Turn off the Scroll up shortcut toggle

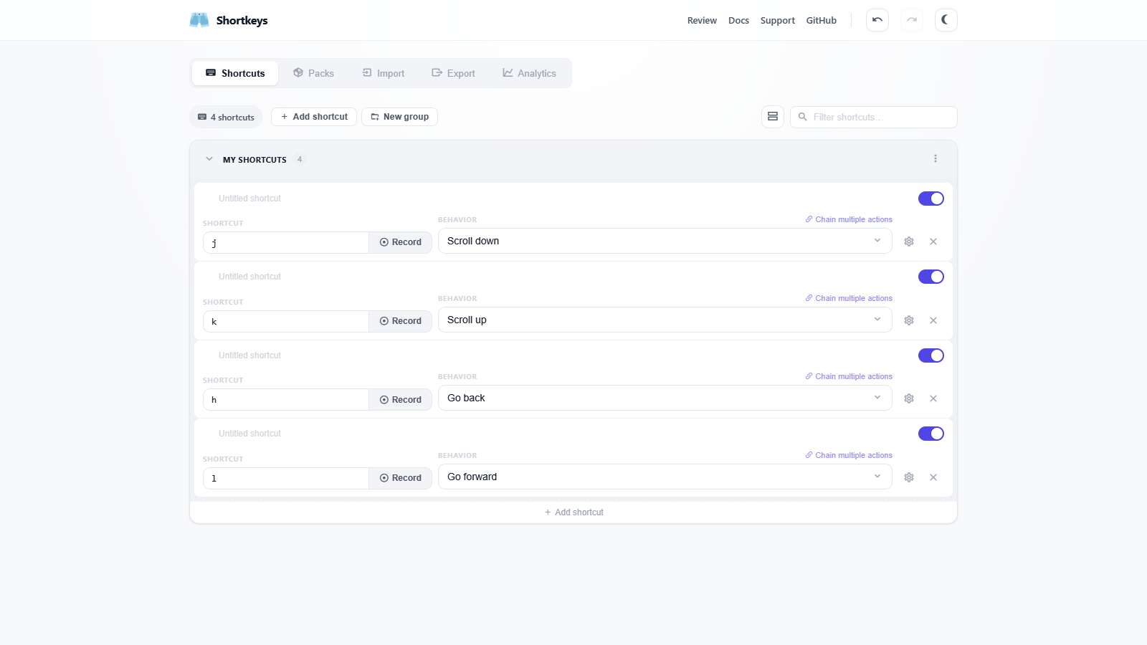coord(931,277)
